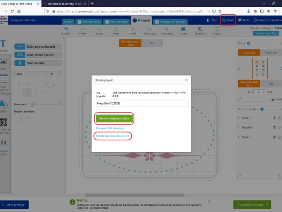Go to step 1 Izberi predlogo tab
The width and height of the screenshot is (282, 212).
click(x=89, y=22)
